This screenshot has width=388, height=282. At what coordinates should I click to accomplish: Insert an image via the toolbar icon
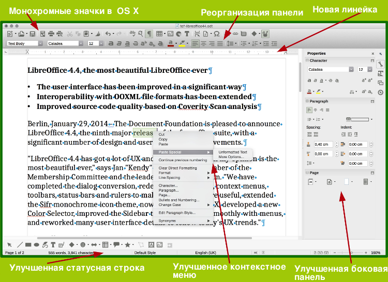pyautogui.click(x=171, y=34)
